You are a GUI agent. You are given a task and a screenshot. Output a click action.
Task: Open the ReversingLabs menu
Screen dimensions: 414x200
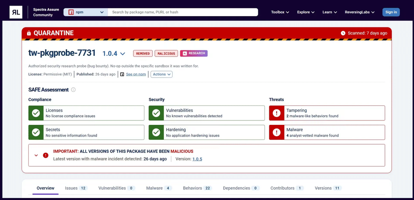click(359, 12)
